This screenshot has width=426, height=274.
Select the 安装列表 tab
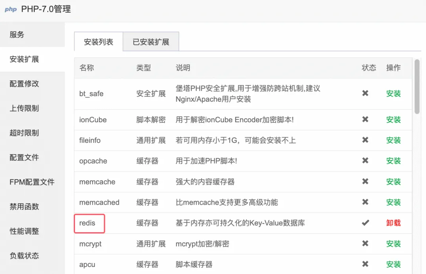(x=99, y=42)
